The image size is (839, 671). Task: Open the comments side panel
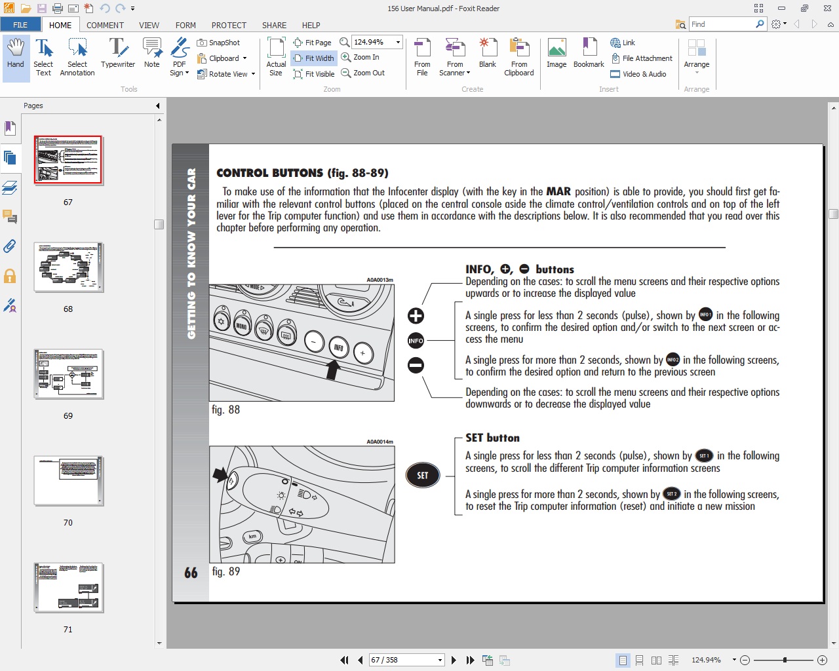tap(10, 216)
